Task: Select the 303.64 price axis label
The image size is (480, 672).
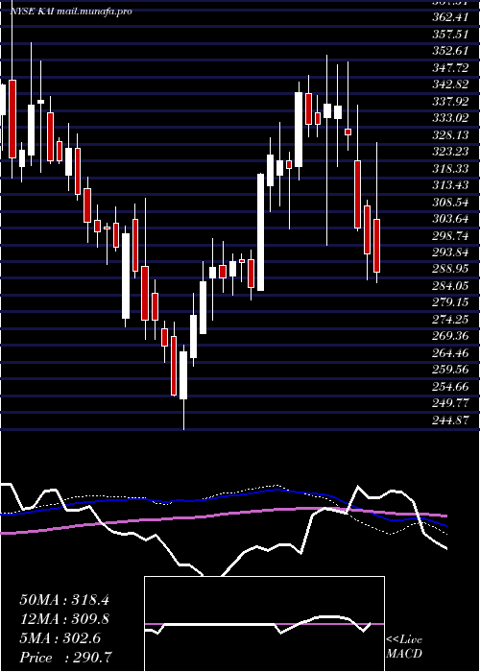Action: pos(450,219)
